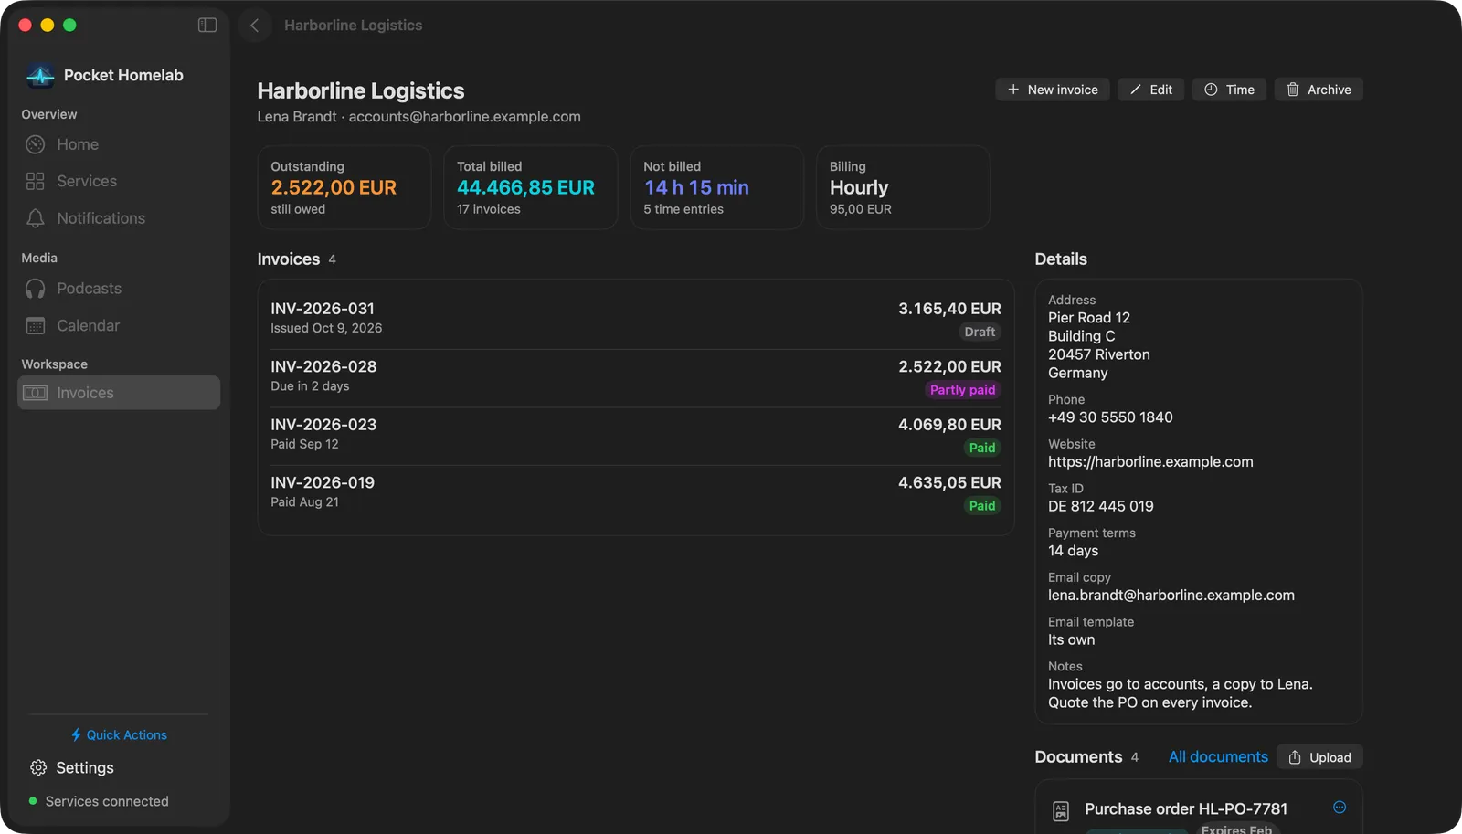The image size is (1462, 834).
Task: Open invoice INV-2026-031
Action: pyautogui.click(x=636, y=320)
